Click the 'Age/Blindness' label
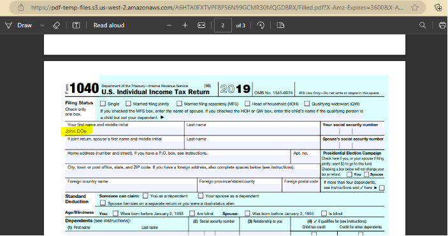The image size is (448, 236). point(80,212)
